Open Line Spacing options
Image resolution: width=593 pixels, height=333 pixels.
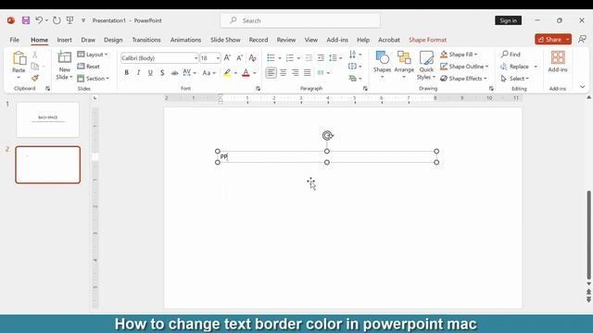tap(335, 57)
